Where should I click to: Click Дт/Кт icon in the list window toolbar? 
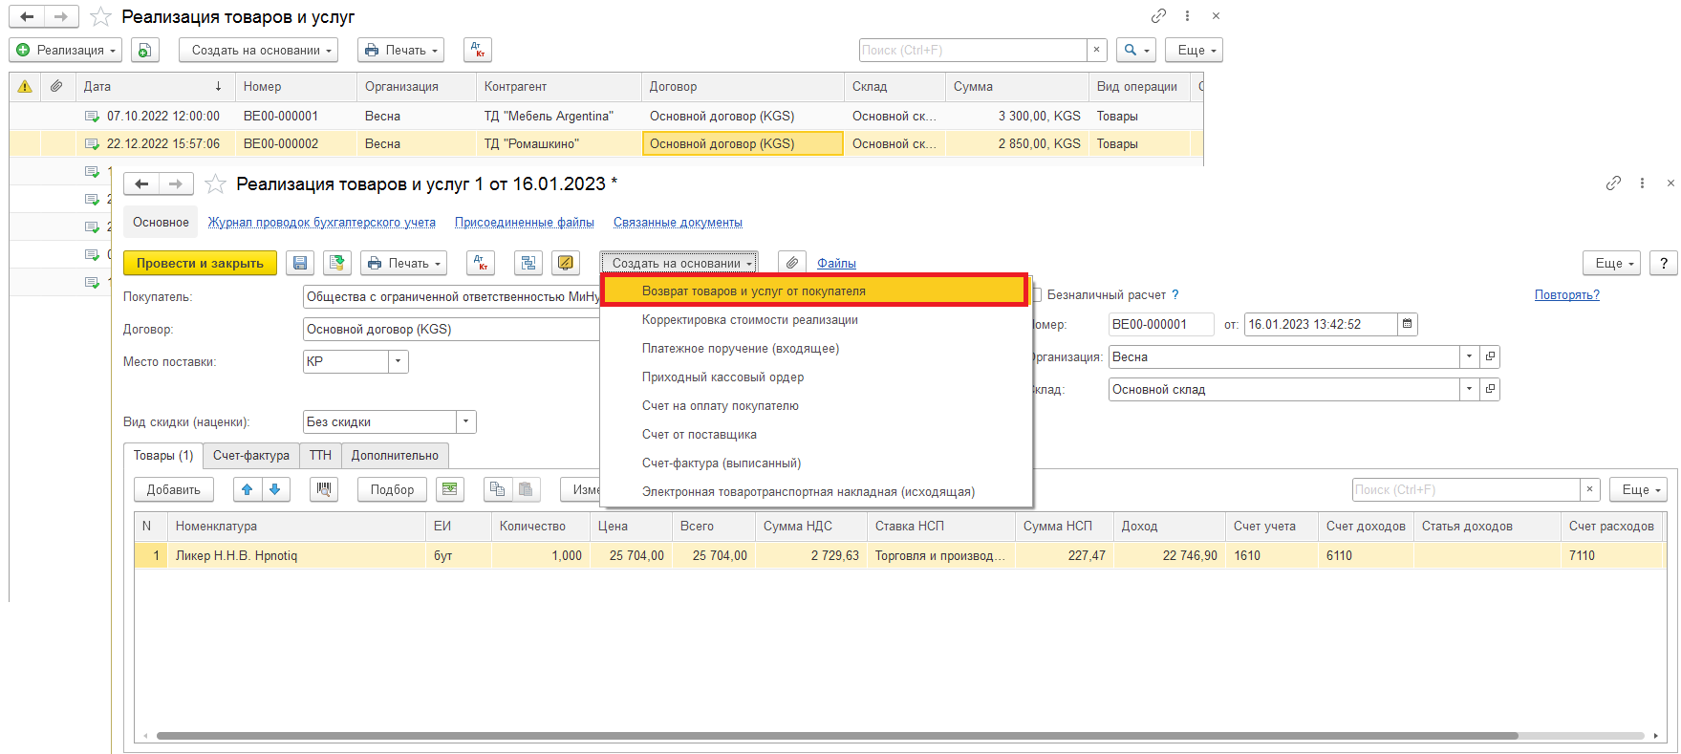click(x=478, y=50)
